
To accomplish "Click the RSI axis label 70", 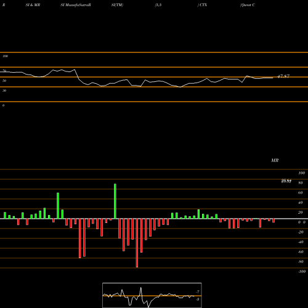I will click(x=4, y=71).
